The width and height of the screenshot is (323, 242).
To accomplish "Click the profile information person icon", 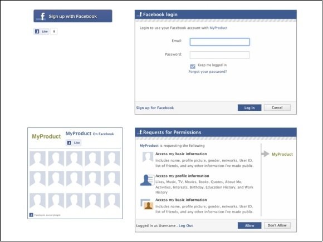I will pos(147,180).
